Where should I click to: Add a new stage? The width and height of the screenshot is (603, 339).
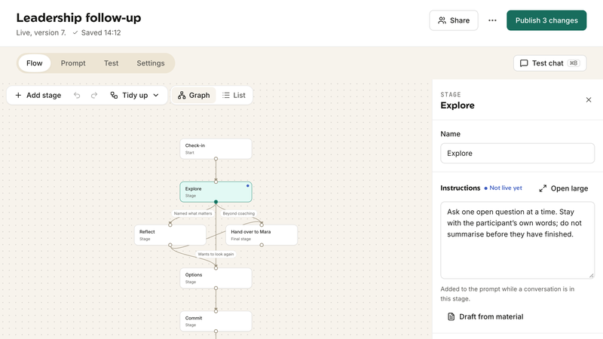click(x=38, y=96)
